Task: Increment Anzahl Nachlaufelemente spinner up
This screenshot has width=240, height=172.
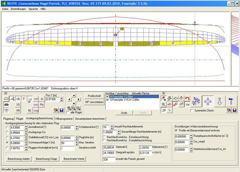Action: (112, 126)
